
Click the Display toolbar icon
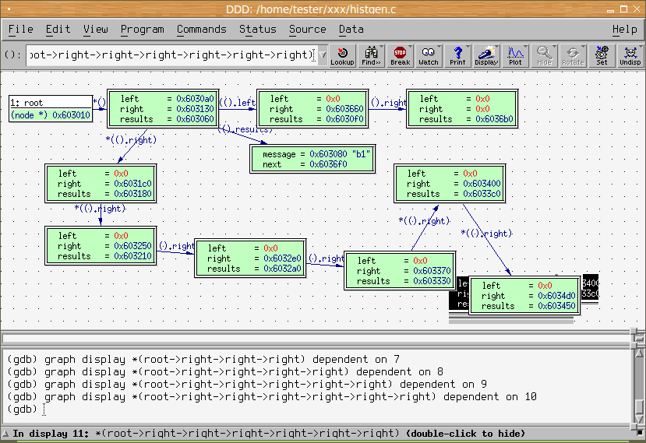486,55
